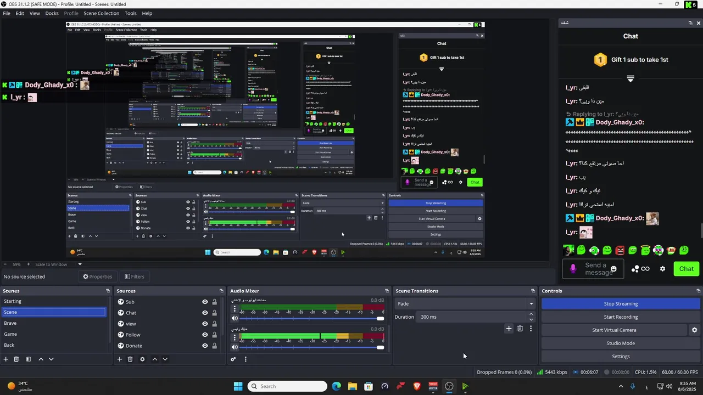Image resolution: width=703 pixels, height=395 pixels.
Task: Click Start Recording button
Action: [621, 317]
